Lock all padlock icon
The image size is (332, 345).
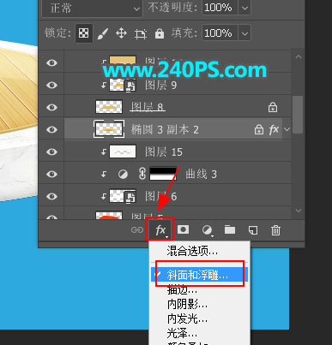(x=160, y=33)
